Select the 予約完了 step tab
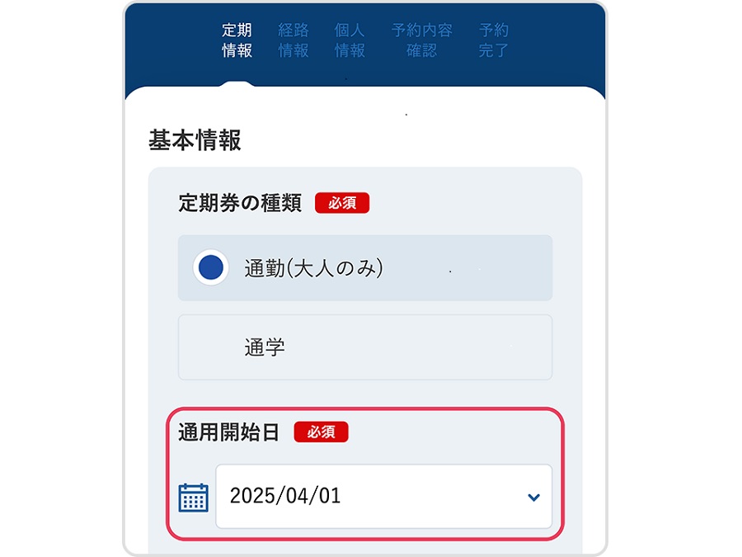 [493, 40]
